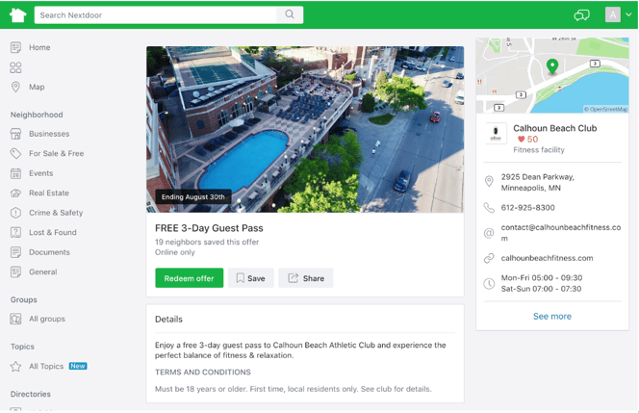The width and height of the screenshot is (639, 413).
Task: Click the profile avatar 'A'
Action: pos(612,14)
